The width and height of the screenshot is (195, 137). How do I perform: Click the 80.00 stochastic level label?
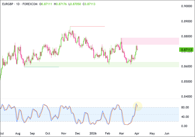point(185,107)
